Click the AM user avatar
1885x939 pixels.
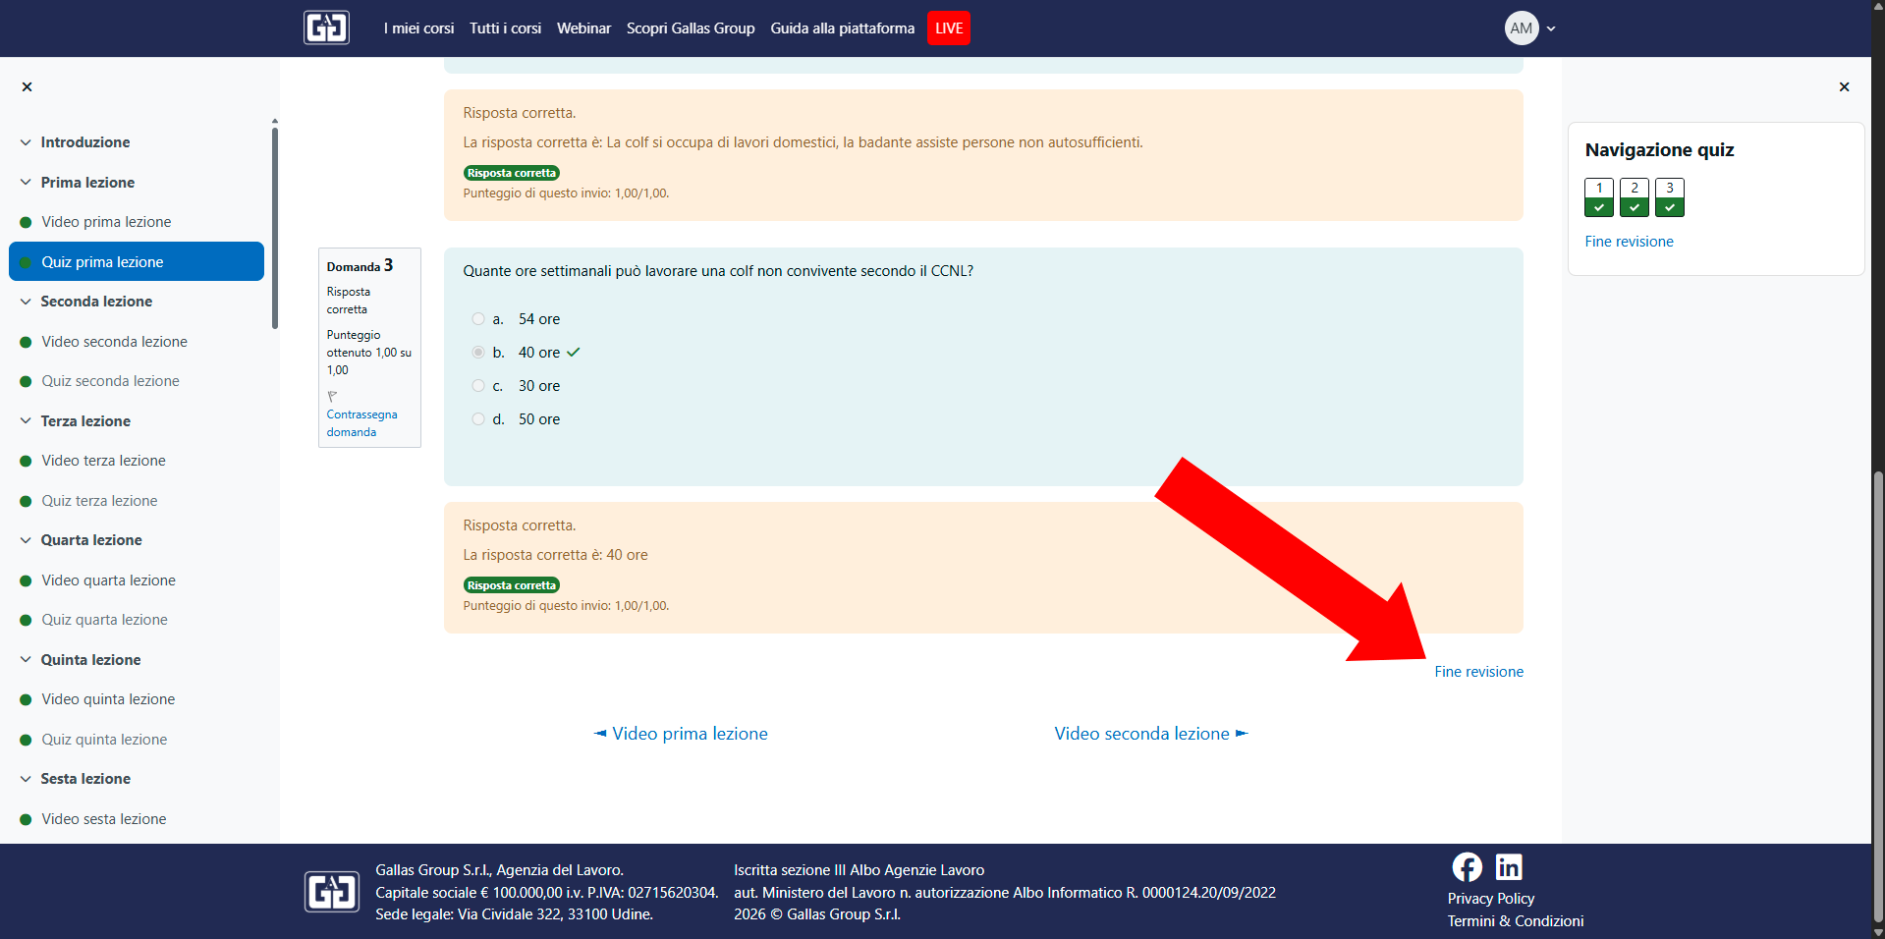point(1521,28)
